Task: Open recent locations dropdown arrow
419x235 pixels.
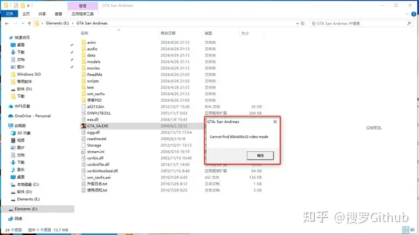Action: tap(23, 23)
